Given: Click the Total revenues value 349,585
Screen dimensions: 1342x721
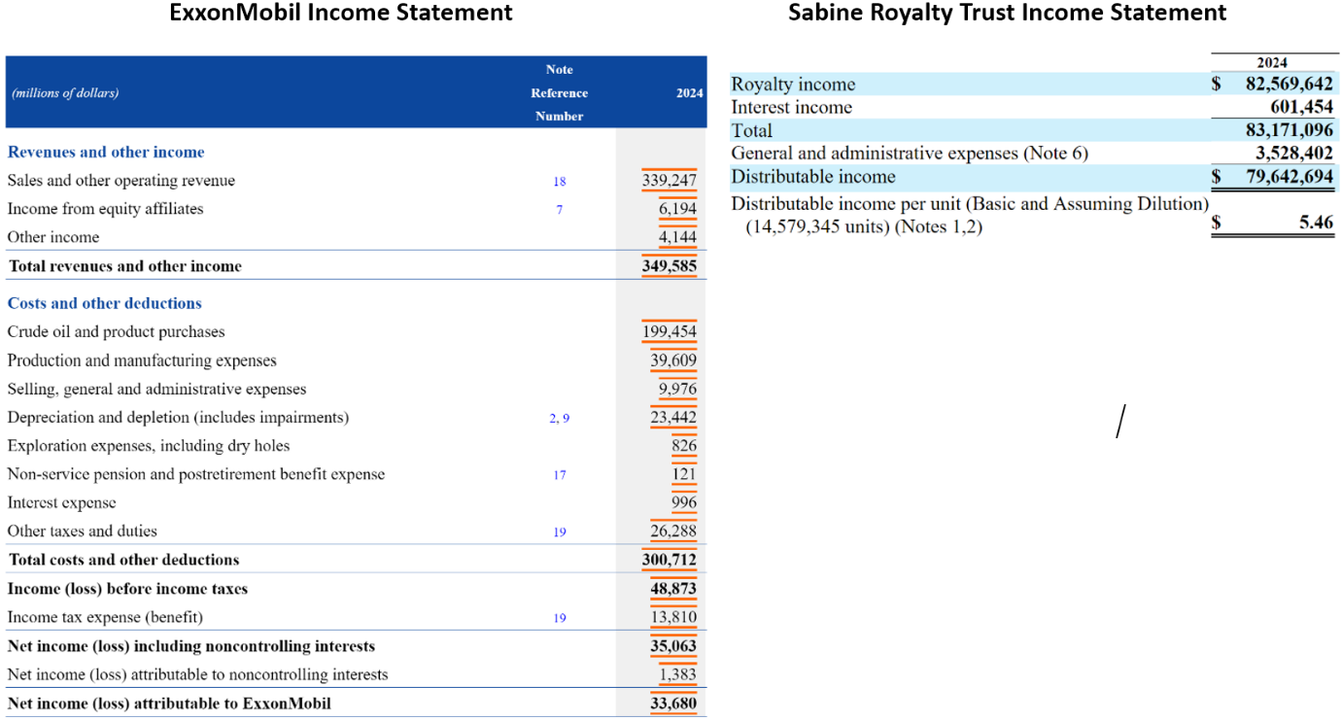Looking at the screenshot, I should click(669, 265).
